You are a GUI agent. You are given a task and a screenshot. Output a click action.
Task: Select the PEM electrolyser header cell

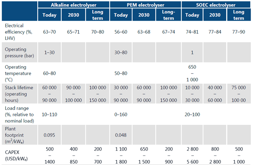(145, 5)
